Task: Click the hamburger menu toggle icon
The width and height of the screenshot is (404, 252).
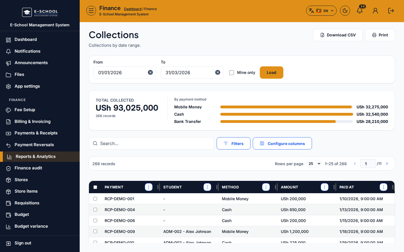Action: (91, 11)
